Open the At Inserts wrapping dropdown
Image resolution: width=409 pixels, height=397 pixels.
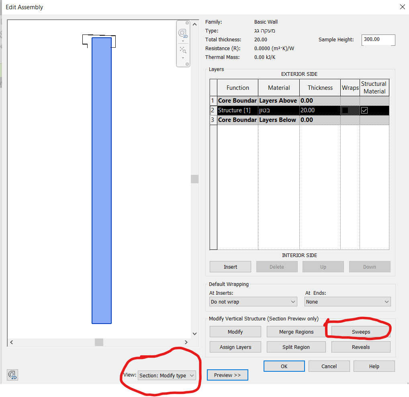253,302
